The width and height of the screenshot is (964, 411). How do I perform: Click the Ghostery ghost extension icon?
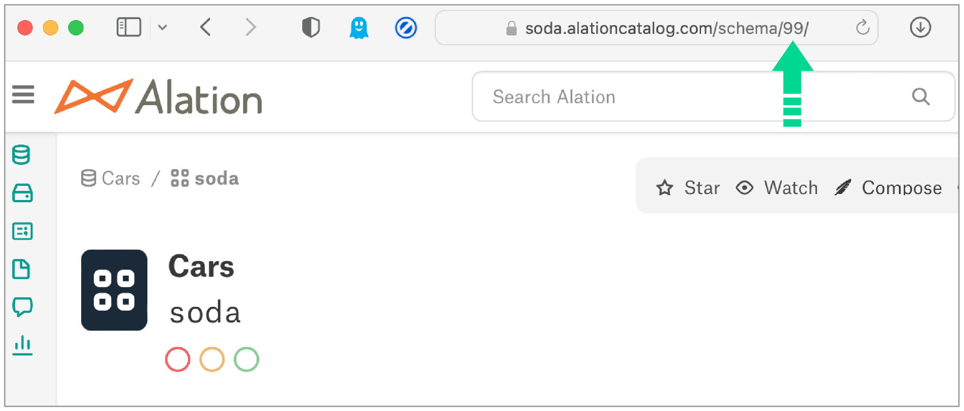pyautogui.click(x=359, y=28)
